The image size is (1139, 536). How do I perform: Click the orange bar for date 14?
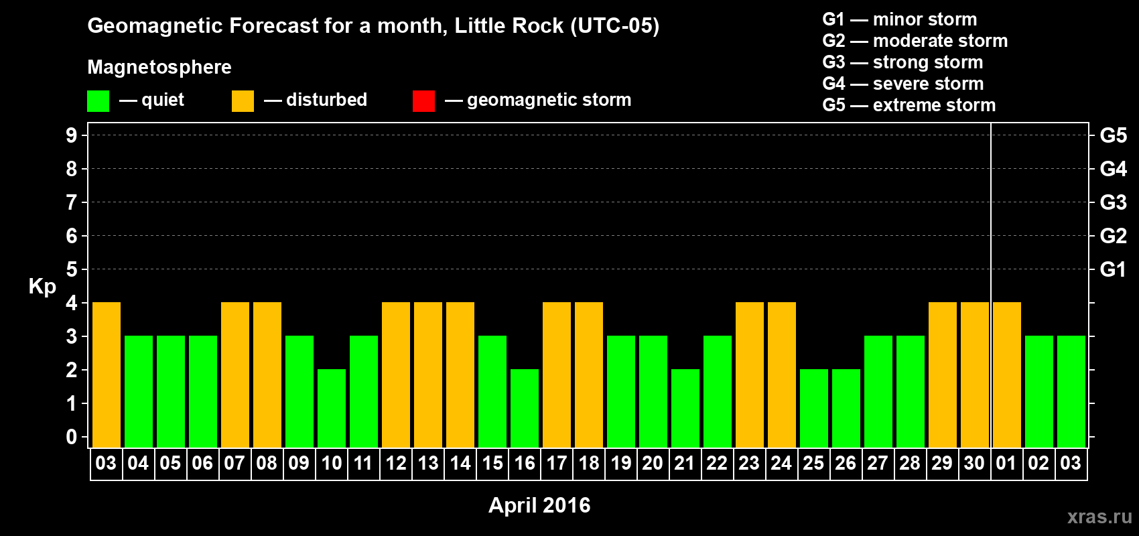click(460, 375)
